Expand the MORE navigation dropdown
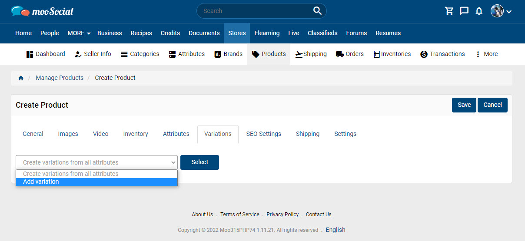Screen dimensions: 525x241 79,33
